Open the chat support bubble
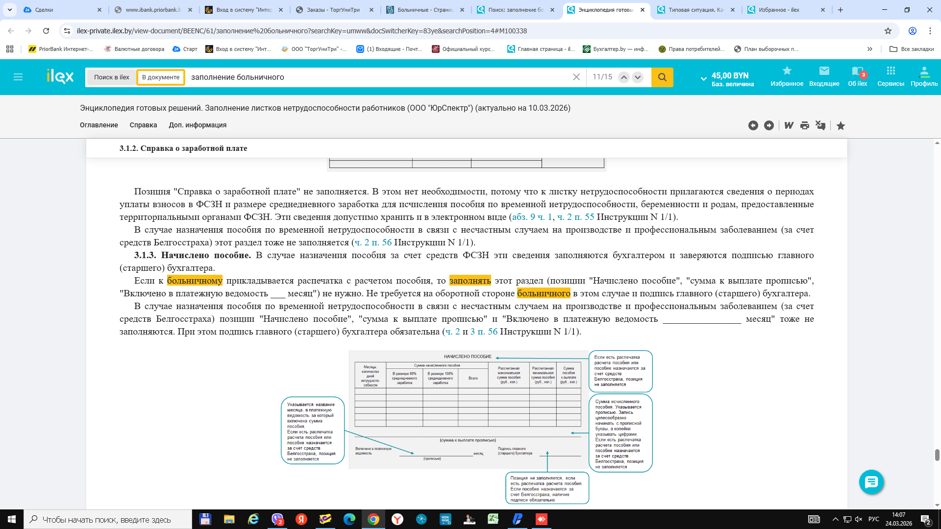The height and width of the screenshot is (529, 941). tap(871, 482)
